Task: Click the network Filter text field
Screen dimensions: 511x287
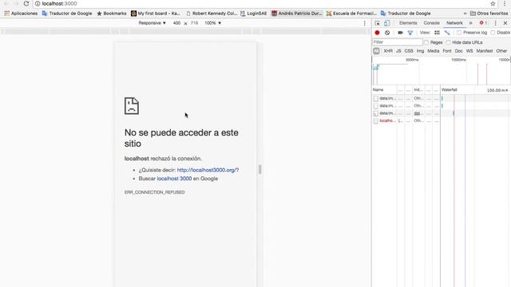Action: 398,42
